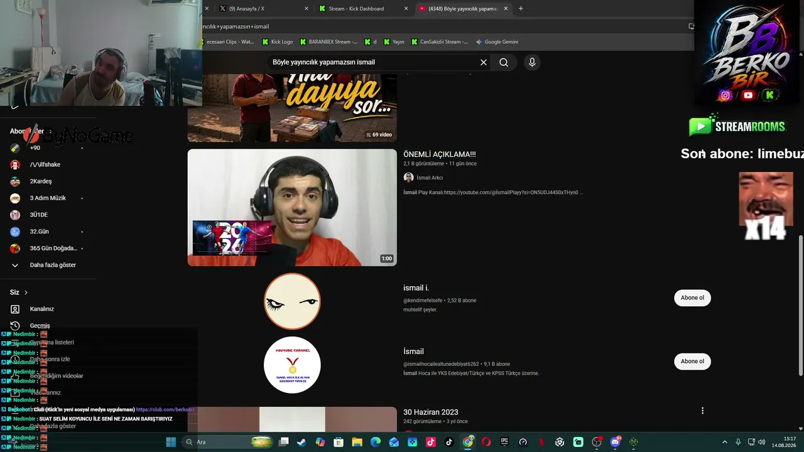This screenshot has height=452, width=804.
Task: Close the YouTube tab
Action: pos(506,9)
